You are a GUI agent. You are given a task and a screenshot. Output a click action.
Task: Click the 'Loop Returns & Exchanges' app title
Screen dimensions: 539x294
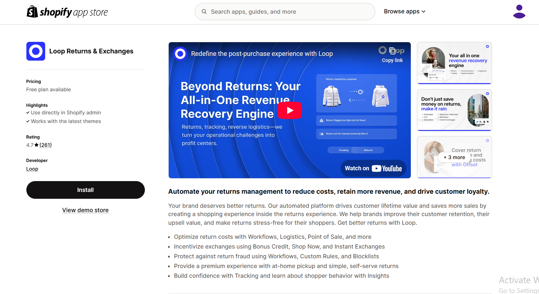click(x=91, y=51)
